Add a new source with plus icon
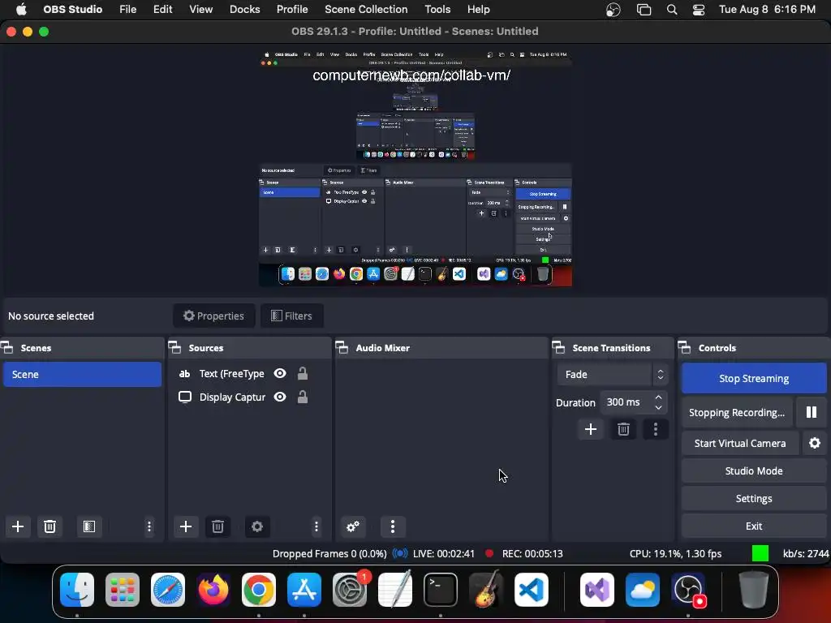 [x=186, y=526]
